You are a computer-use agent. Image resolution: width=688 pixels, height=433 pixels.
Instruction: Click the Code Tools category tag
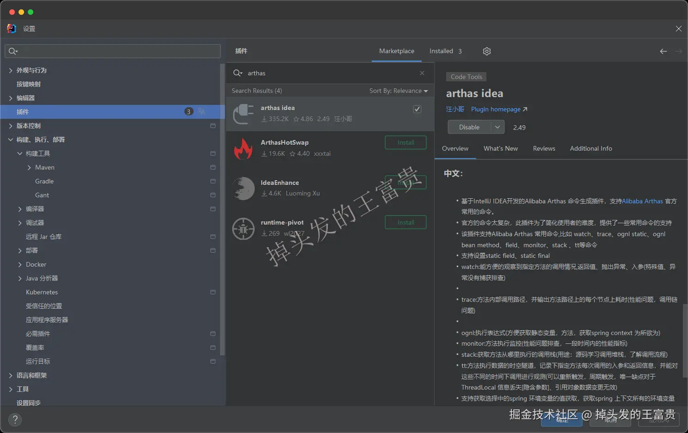[x=466, y=77]
